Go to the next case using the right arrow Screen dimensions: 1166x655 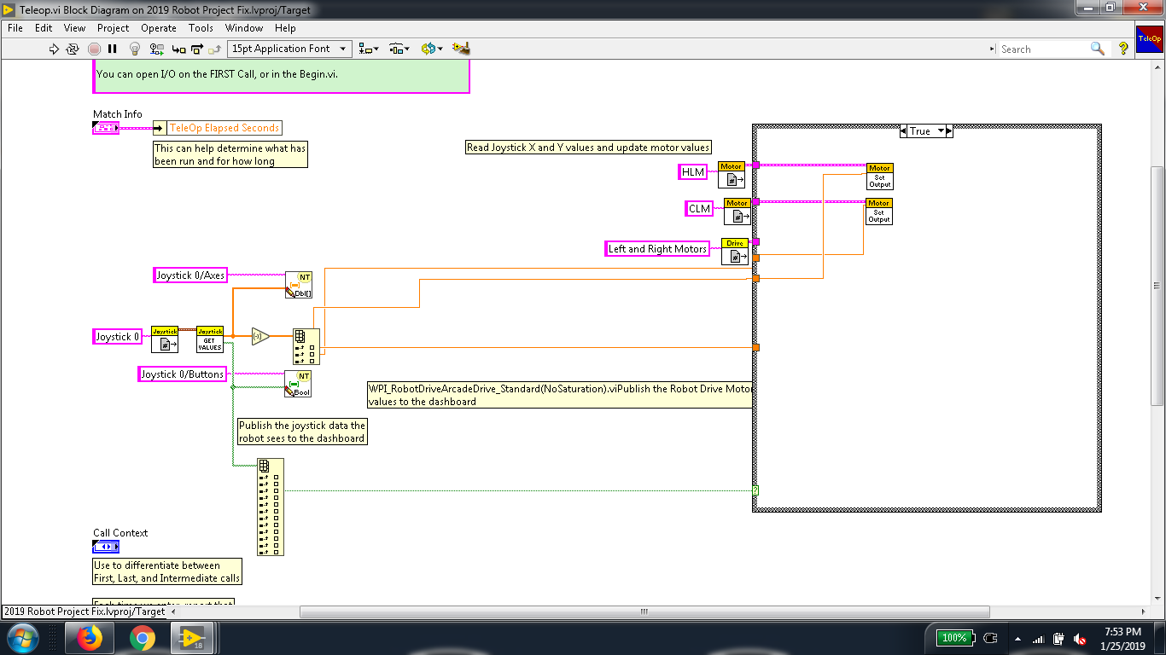(x=949, y=131)
